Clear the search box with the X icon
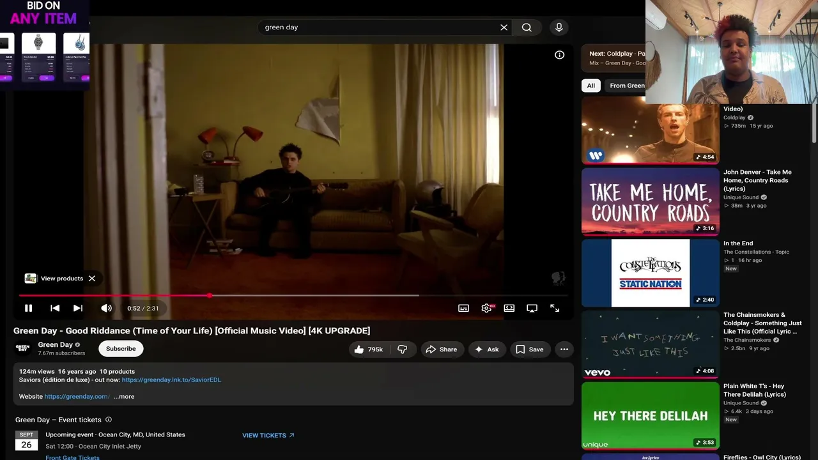This screenshot has width=818, height=460. point(504,27)
